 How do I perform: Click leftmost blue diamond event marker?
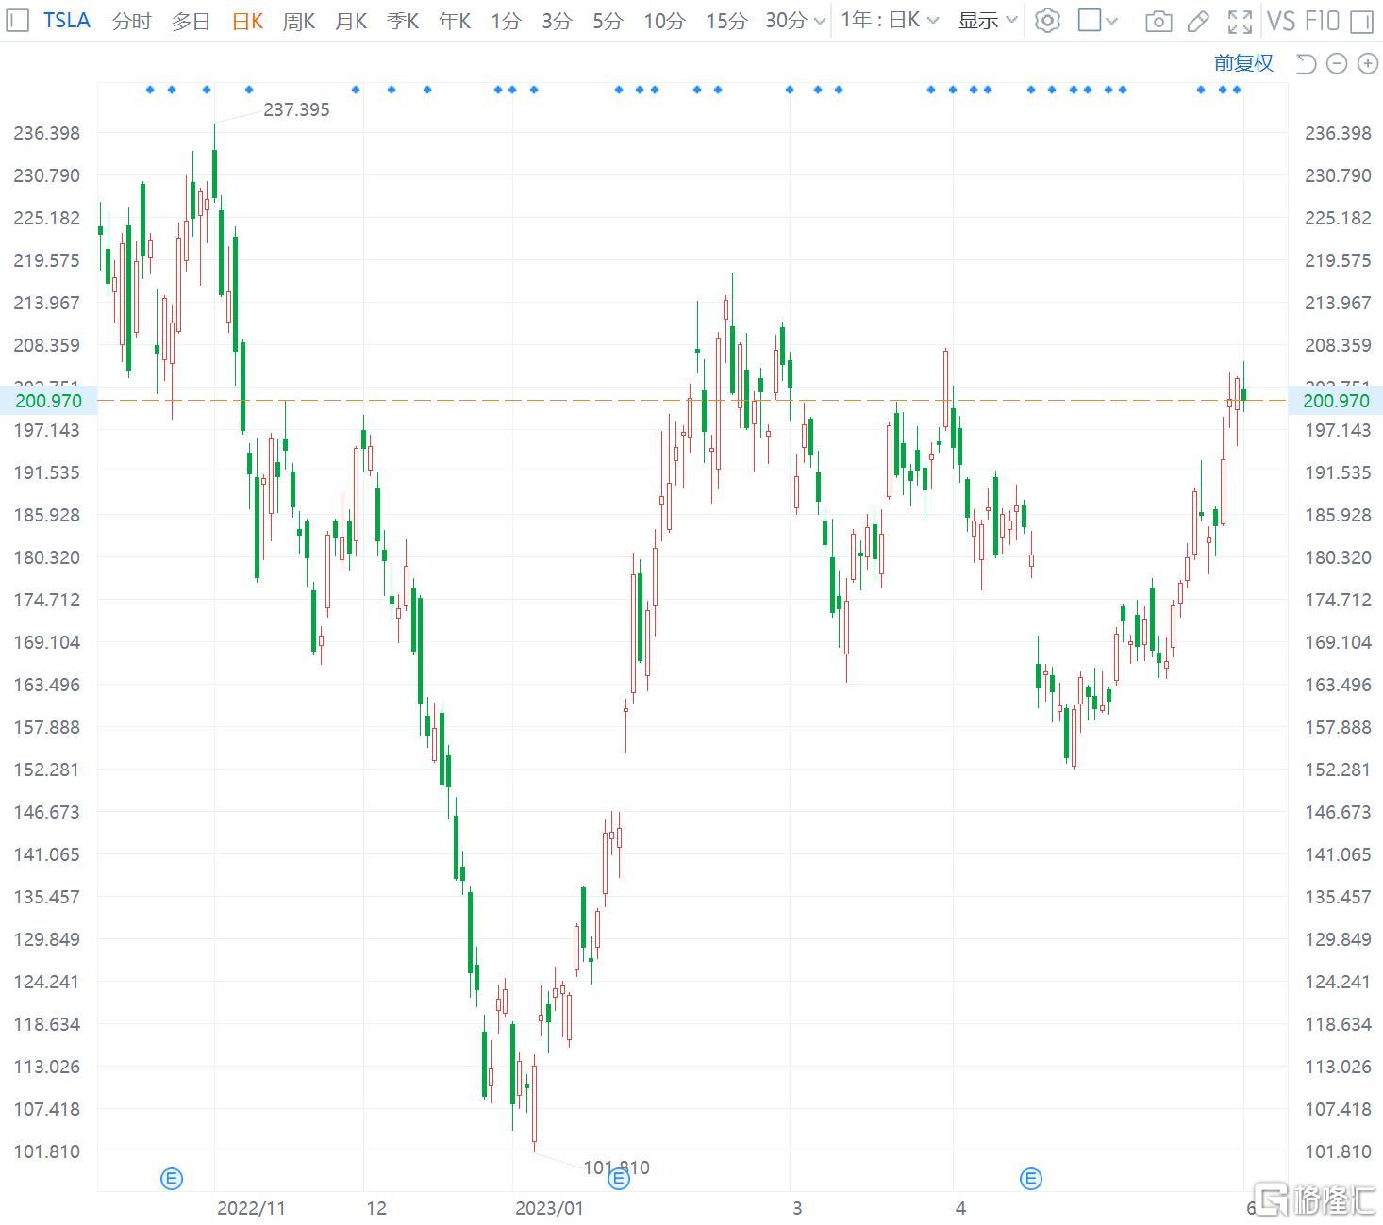[150, 90]
